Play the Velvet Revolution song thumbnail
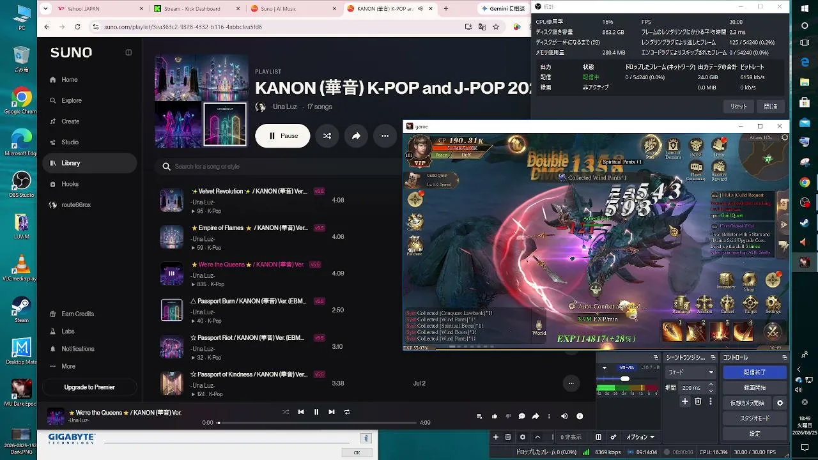The image size is (818, 460). tap(171, 200)
